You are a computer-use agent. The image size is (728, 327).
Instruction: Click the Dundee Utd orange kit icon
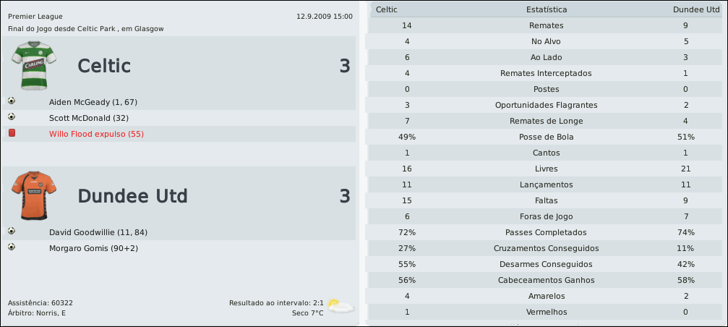(29, 195)
